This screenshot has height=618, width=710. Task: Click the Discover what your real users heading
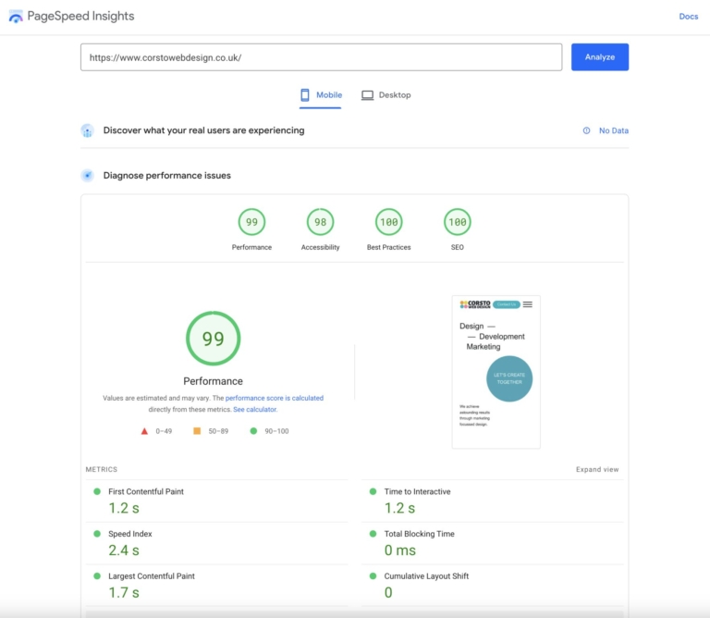point(203,130)
